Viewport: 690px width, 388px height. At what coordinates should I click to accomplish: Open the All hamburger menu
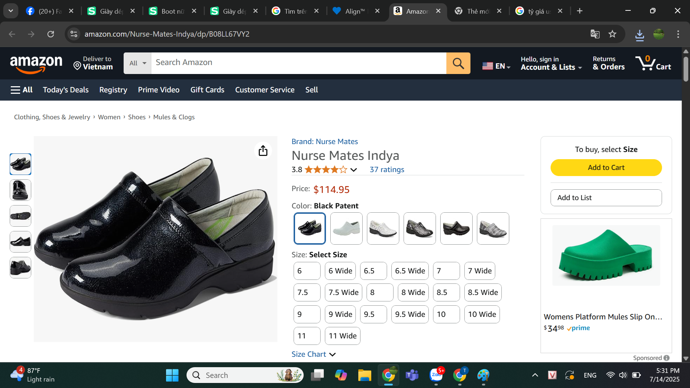click(22, 90)
